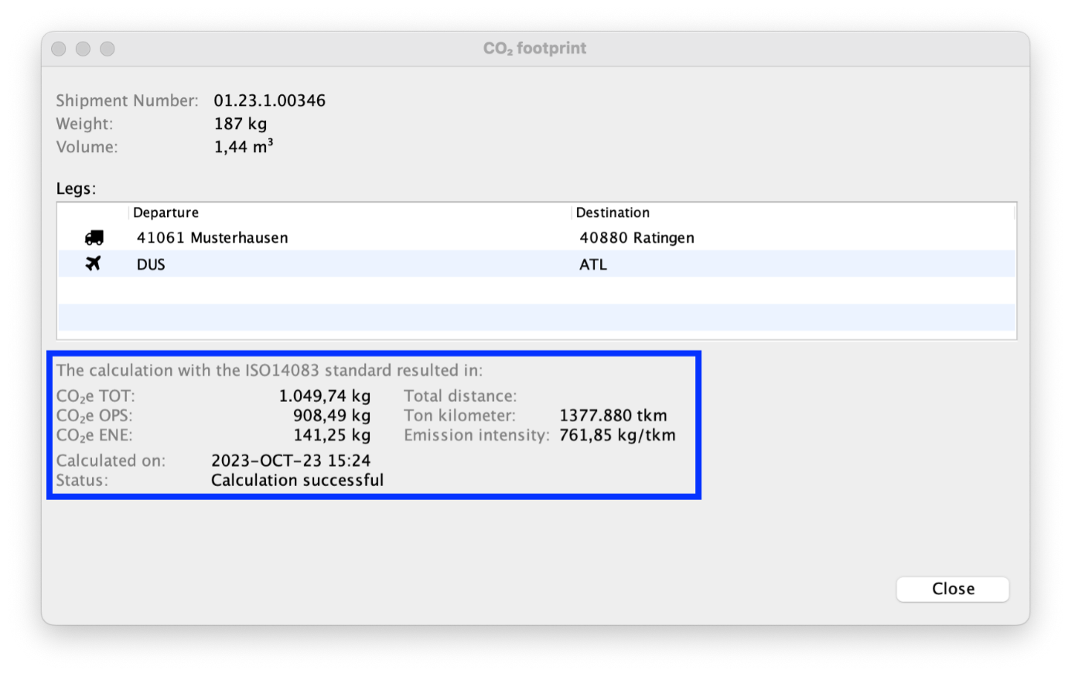The height and width of the screenshot is (680, 1075).
Task: Click the airplane icon for the DUS-ATL leg
Action: [94, 263]
